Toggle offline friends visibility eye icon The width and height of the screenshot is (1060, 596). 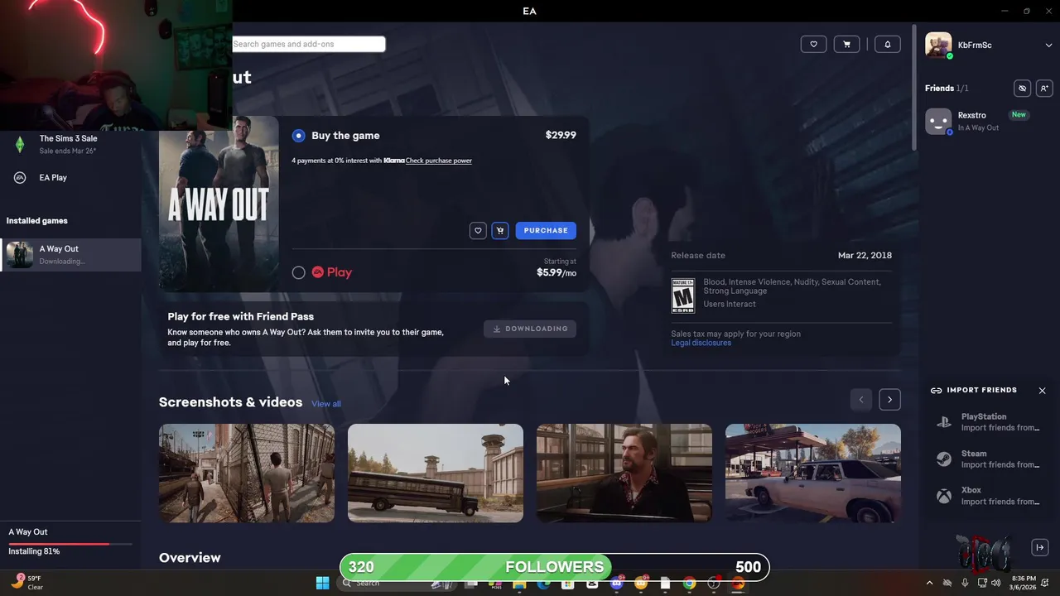click(1022, 89)
